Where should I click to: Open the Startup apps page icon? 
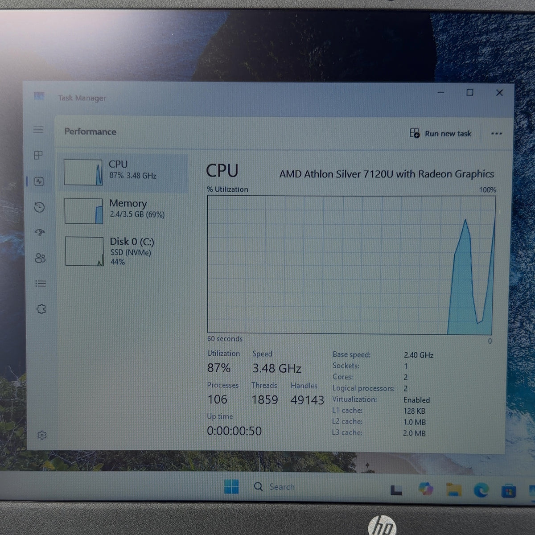40,232
